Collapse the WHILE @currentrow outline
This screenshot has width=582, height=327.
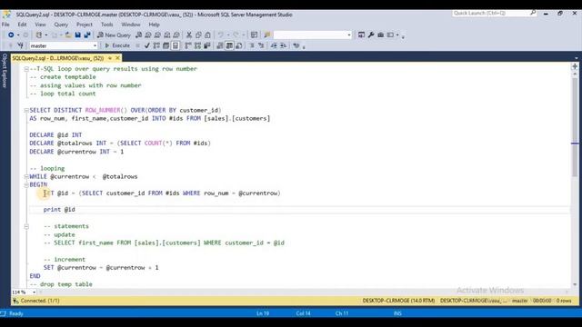(26, 176)
